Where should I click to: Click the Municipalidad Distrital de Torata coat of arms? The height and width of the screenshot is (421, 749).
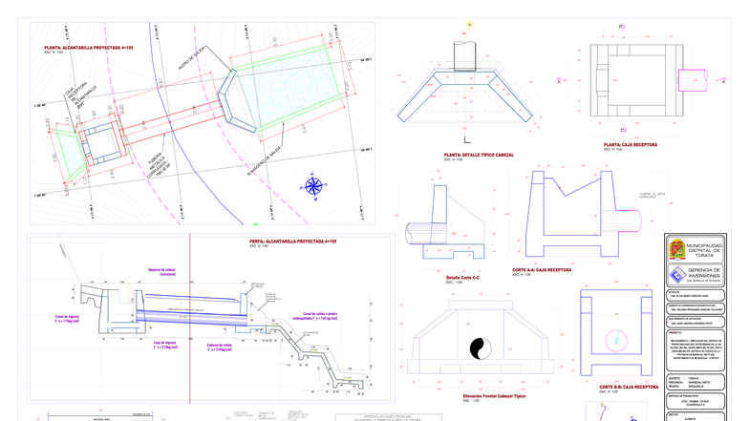(x=676, y=250)
